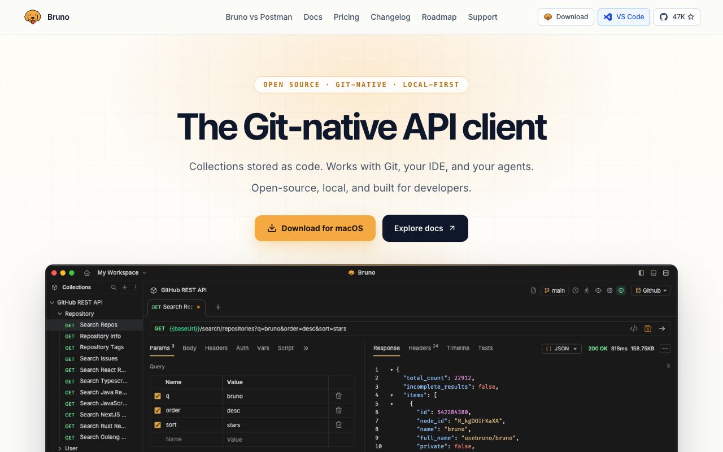Screen dimensions: 723x452
Task: Click the 200 OK status text
Action: coord(598,349)
